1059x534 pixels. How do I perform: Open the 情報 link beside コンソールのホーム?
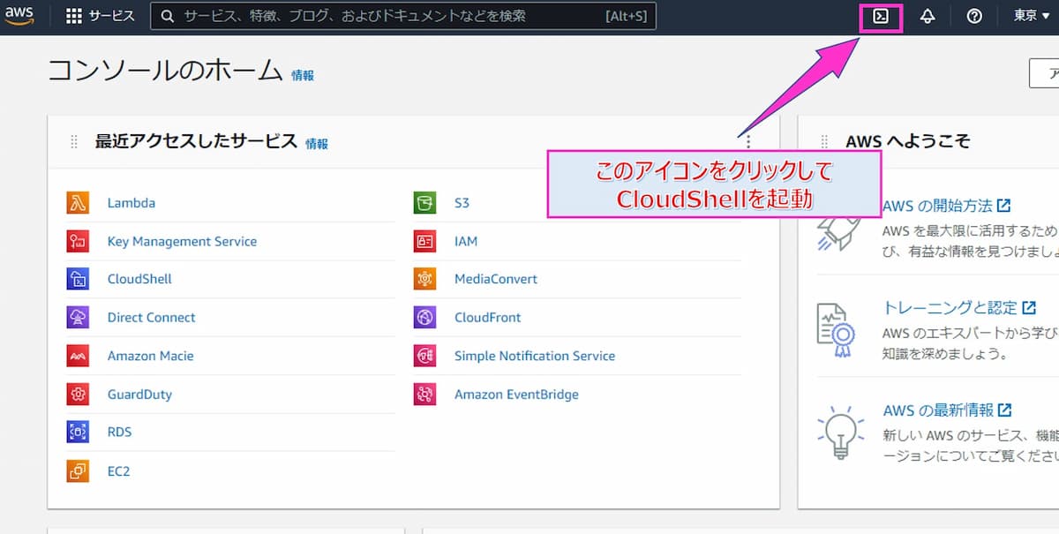tap(303, 76)
